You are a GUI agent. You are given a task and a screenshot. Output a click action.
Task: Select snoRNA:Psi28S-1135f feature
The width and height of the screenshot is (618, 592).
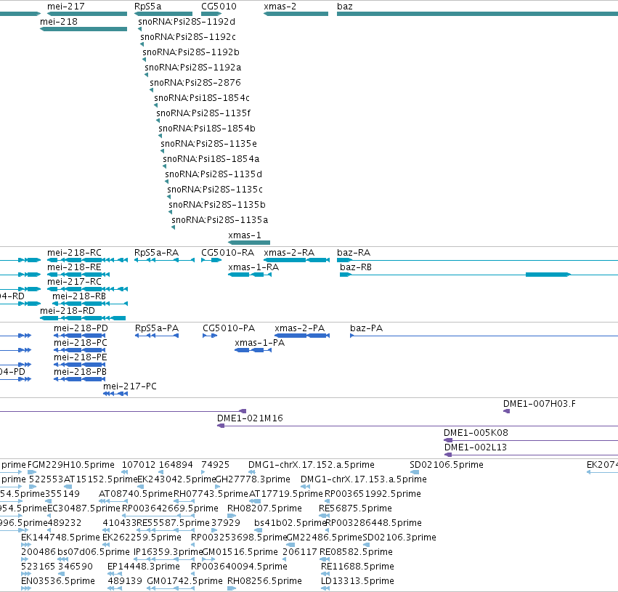158,120
